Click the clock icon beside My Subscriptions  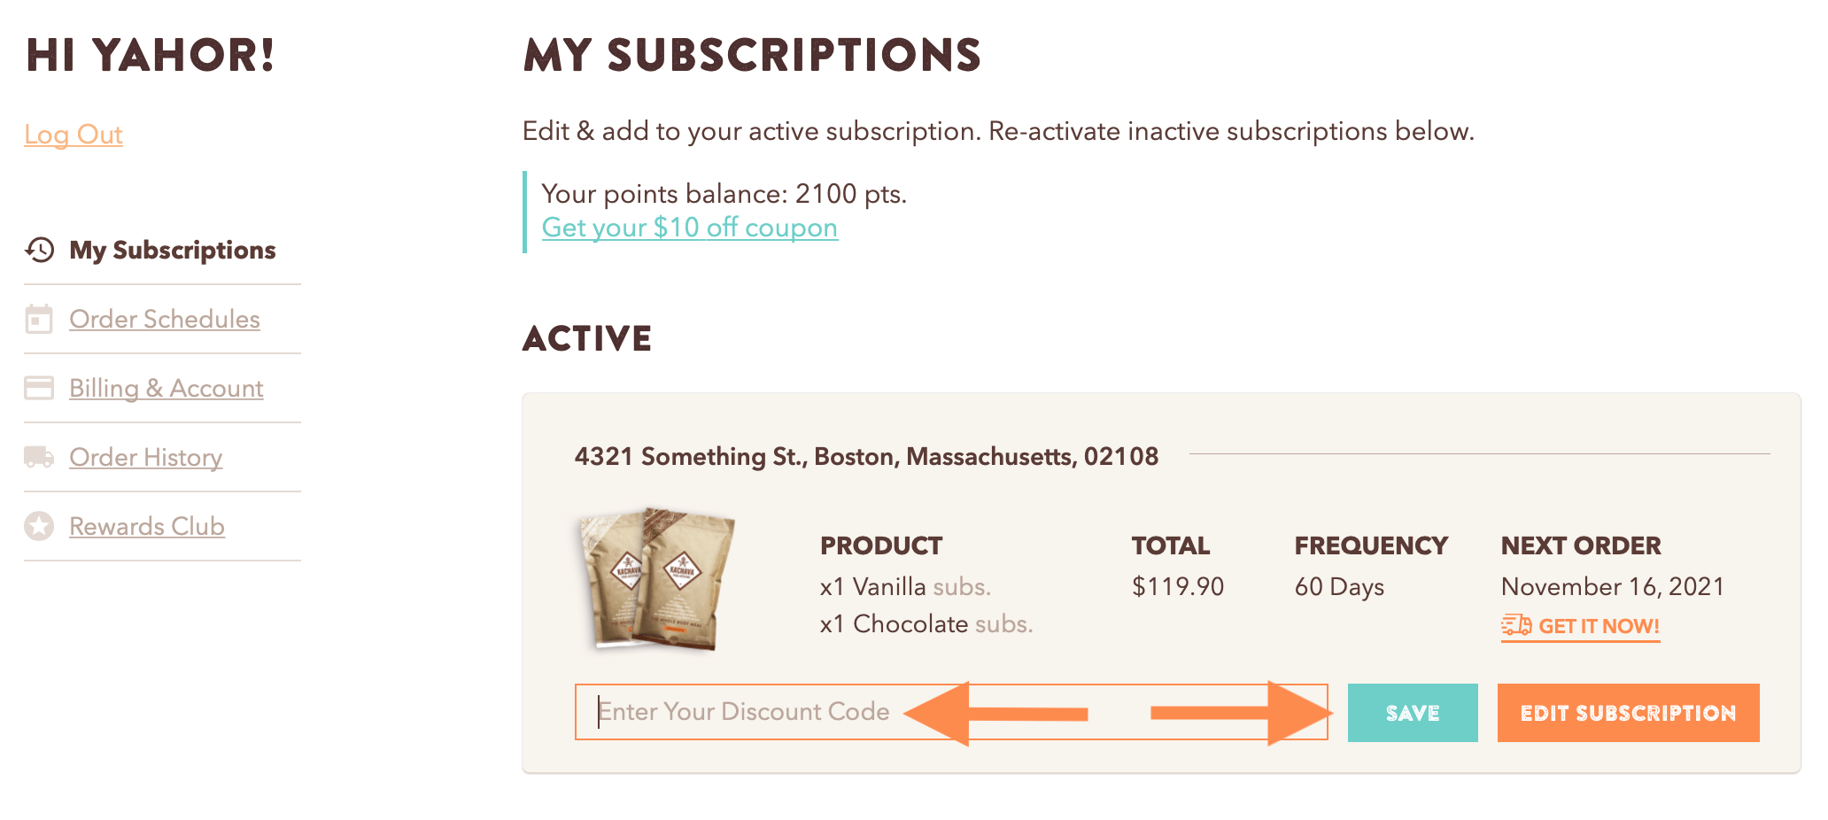coord(39,250)
